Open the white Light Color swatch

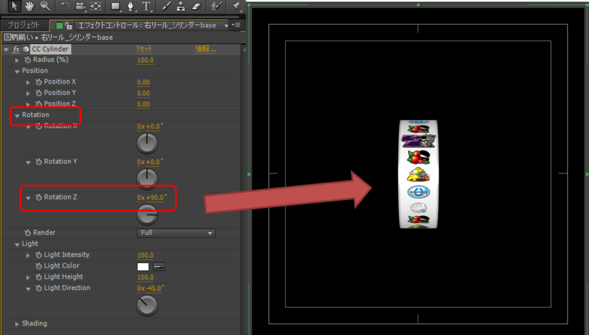pos(143,267)
